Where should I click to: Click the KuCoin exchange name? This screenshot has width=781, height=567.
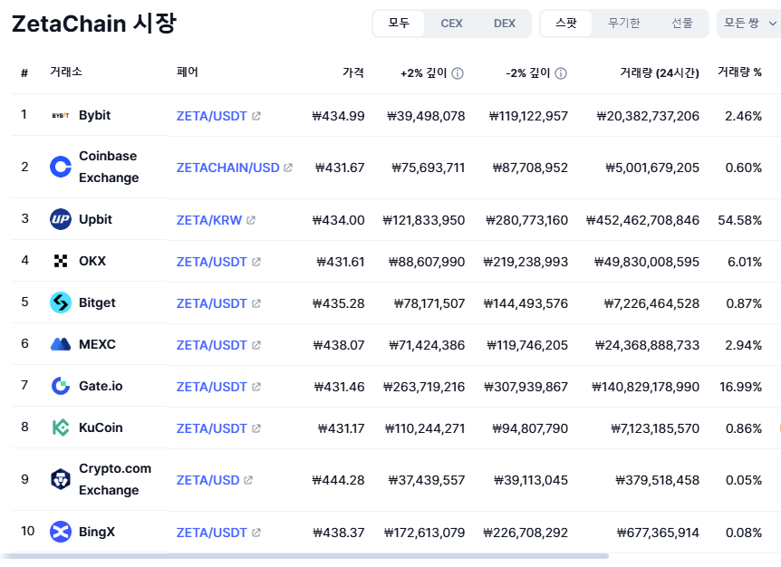101,428
